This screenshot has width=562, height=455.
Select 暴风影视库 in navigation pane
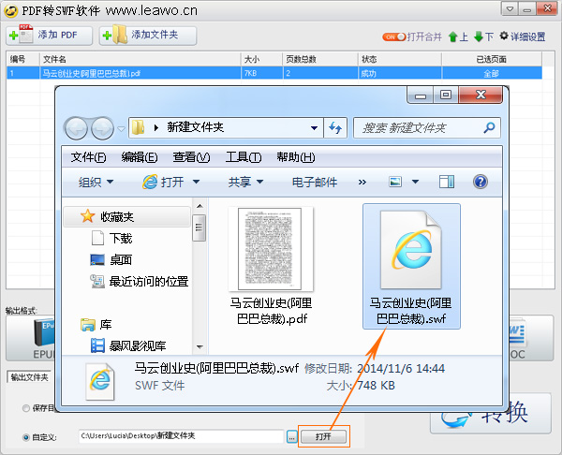(x=128, y=346)
